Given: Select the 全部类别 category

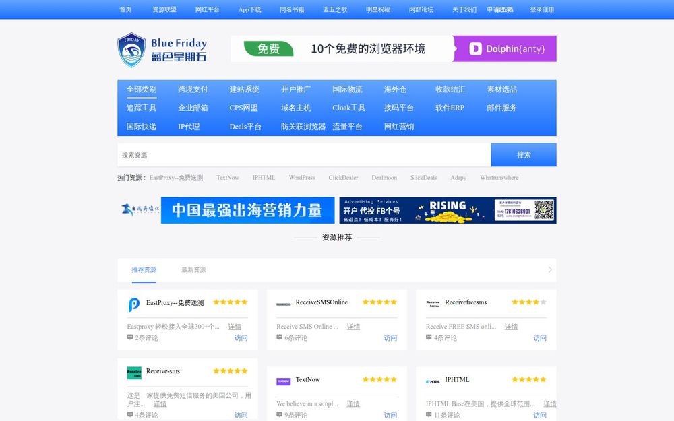Looking at the screenshot, I should (142, 90).
